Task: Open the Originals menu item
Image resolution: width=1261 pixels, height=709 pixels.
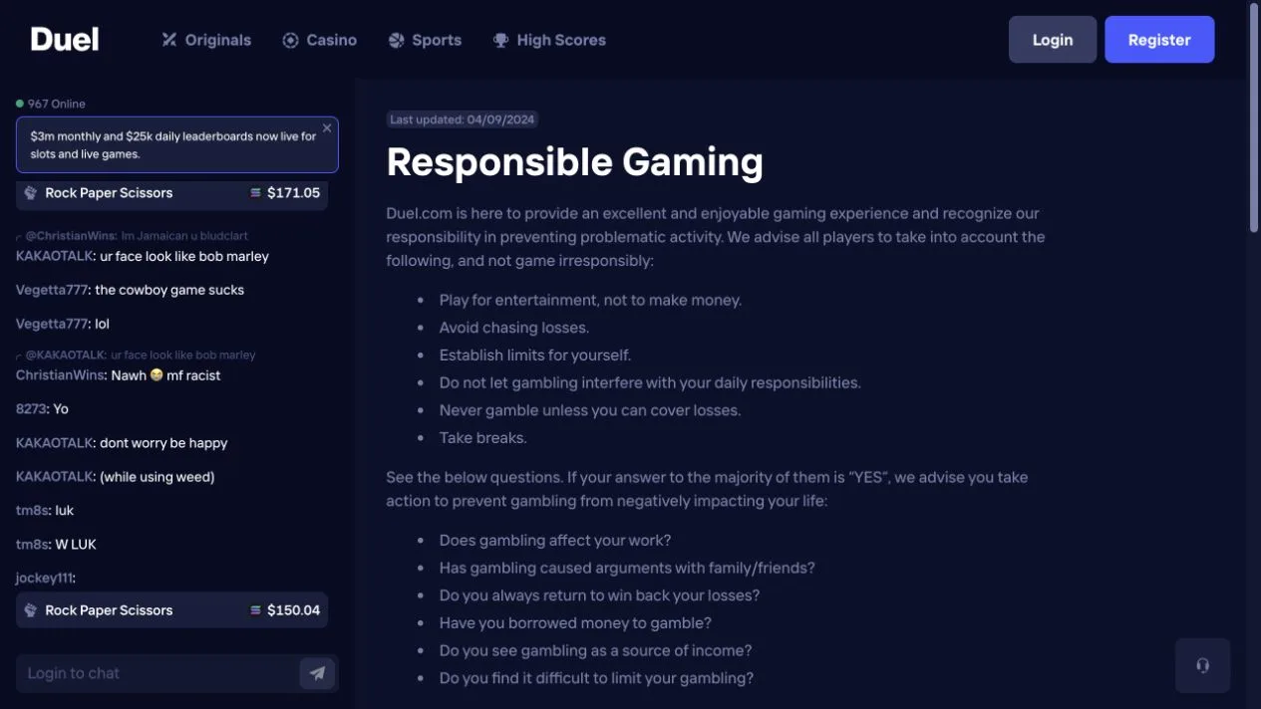Action: pyautogui.click(x=206, y=40)
